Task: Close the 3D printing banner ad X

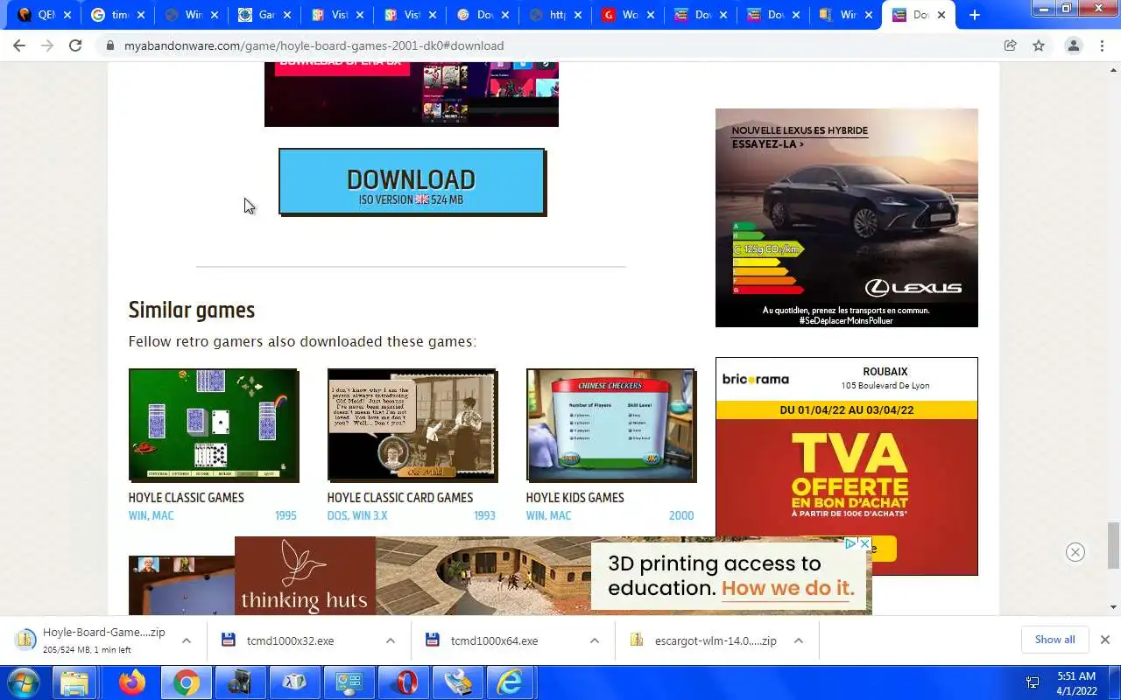Action: pyautogui.click(x=864, y=543)
